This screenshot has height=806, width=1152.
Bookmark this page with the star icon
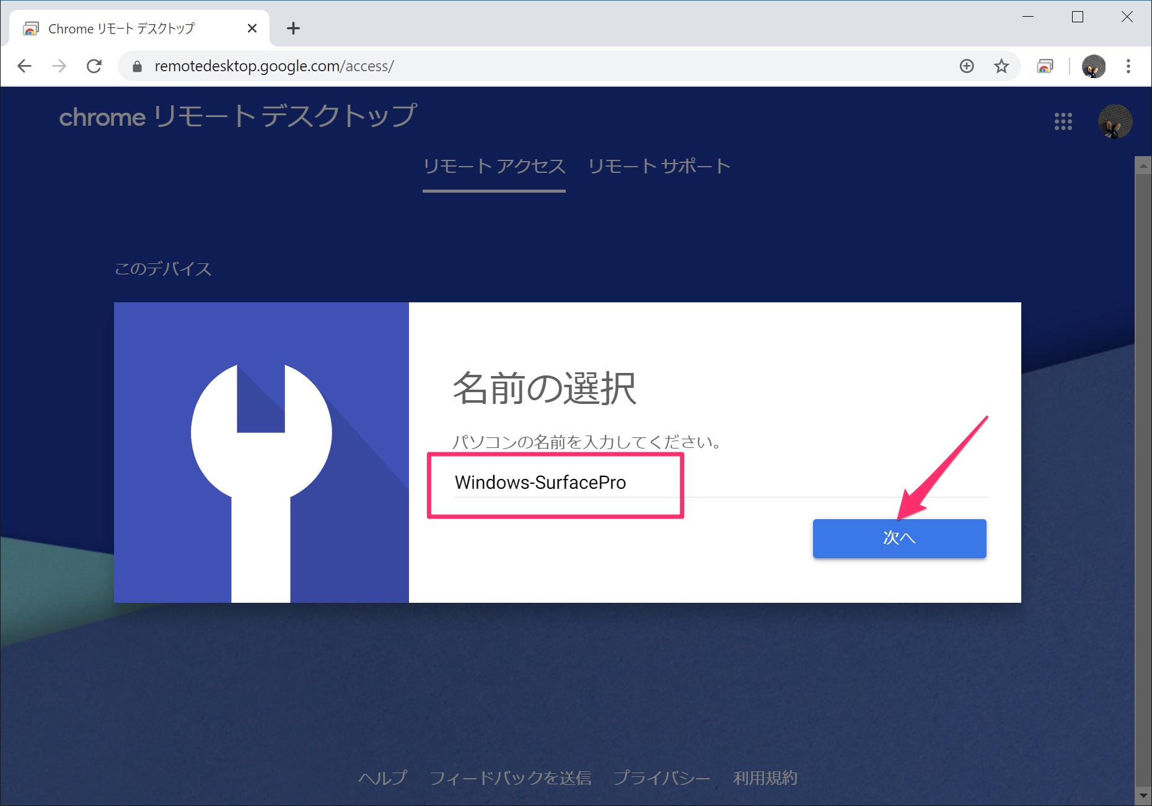click(x=1001, y=66)
